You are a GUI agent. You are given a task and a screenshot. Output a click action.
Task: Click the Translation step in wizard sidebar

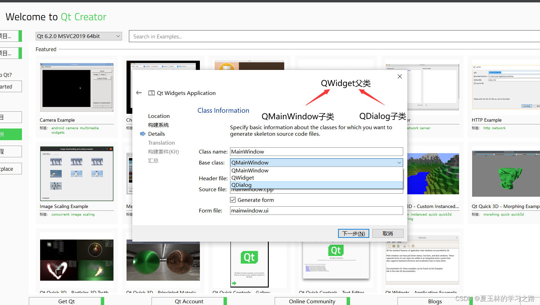[161, 143]
